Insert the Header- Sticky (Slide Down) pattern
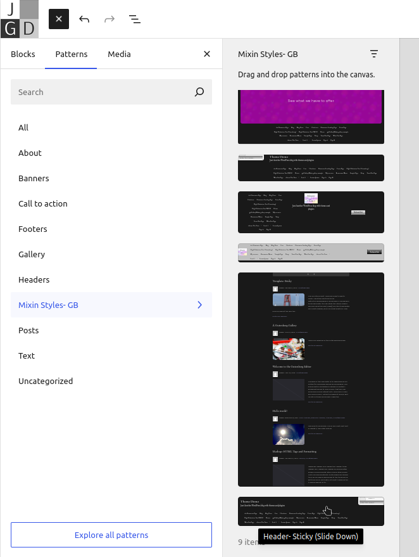 coord(311,511)
